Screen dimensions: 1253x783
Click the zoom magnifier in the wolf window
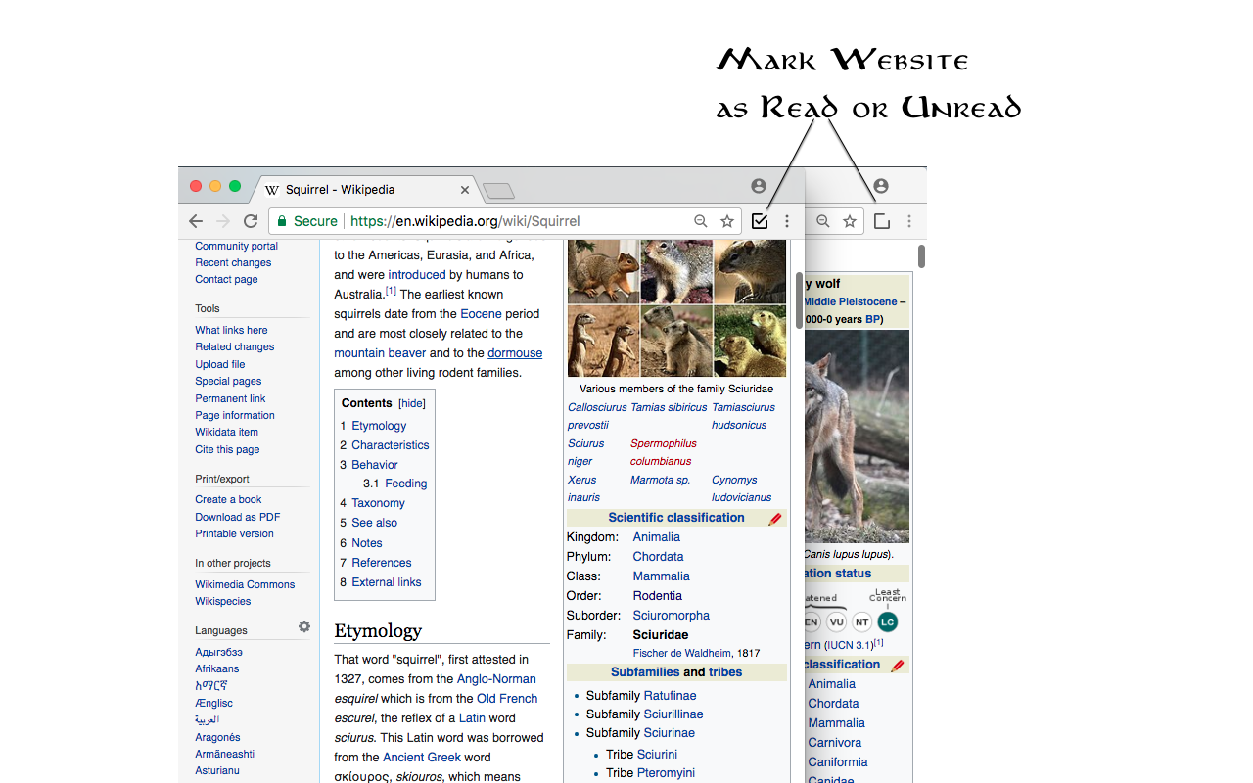[823, 221]
